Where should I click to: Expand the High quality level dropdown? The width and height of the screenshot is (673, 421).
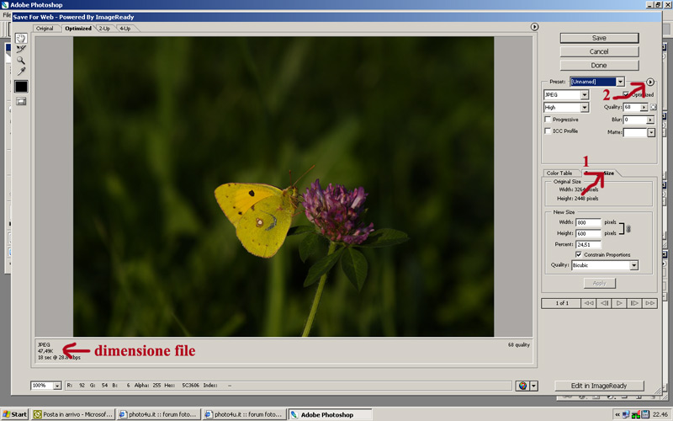(565, 108)
